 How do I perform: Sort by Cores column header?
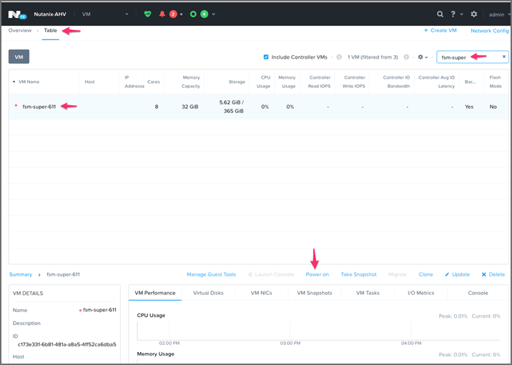(154, 82)
